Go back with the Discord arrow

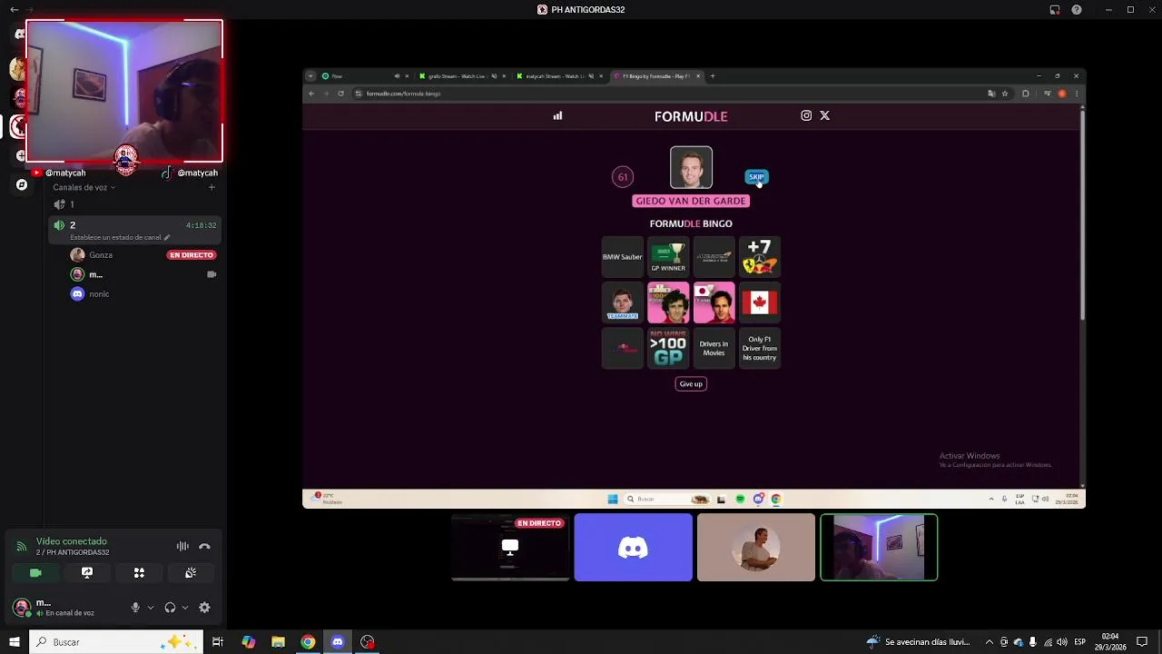point(14,10)
